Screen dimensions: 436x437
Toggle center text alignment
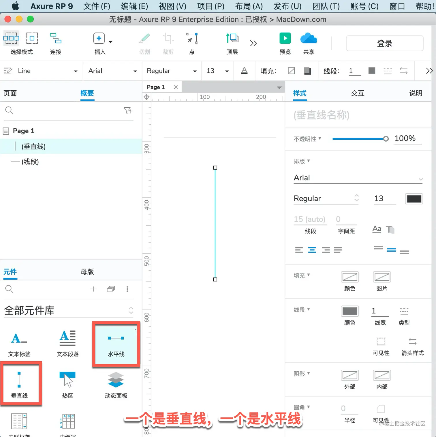[312, 250]
